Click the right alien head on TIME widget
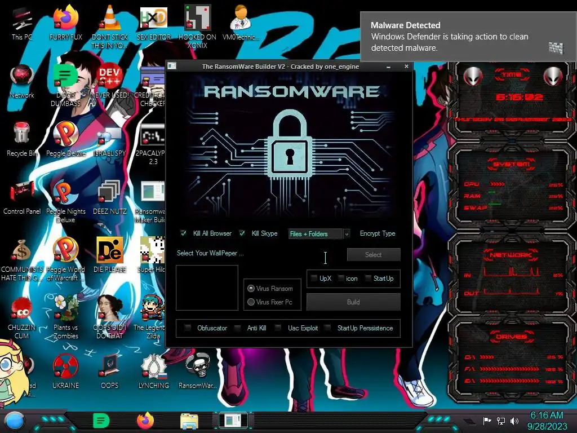This screenshot has width=577, height=433. coord(553,77)
